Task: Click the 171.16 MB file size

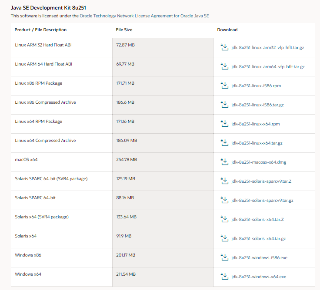Action: [125, 122]
